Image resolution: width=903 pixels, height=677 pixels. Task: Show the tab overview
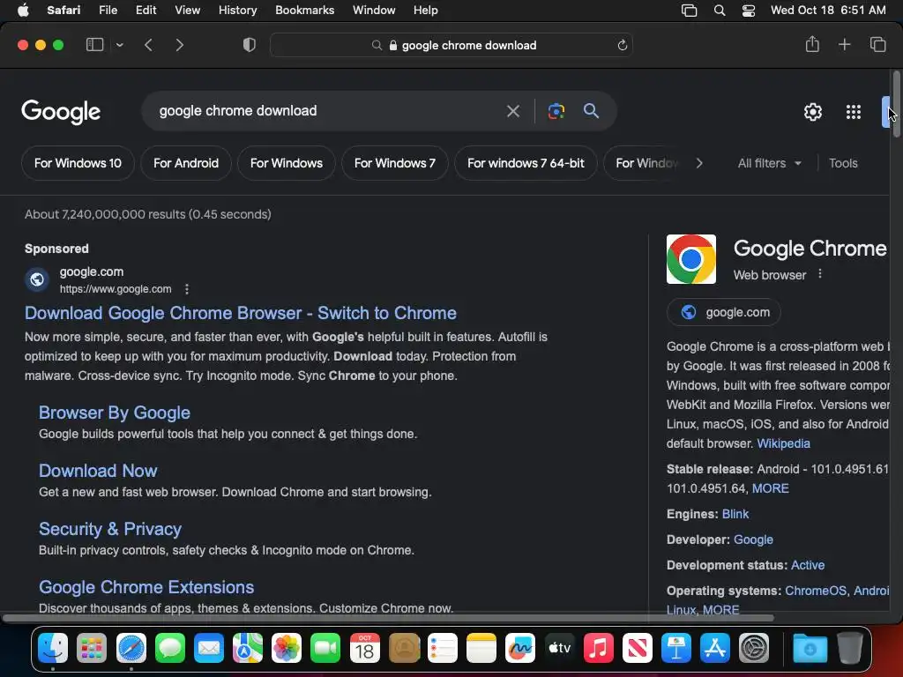[x=877, y=44]
